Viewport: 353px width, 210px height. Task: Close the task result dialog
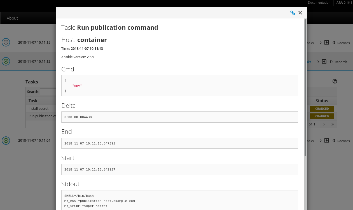point(300,13)
